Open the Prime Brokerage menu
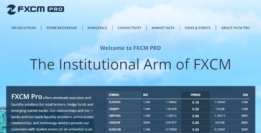This screenshot has width=261, height=133. (62, 28)
